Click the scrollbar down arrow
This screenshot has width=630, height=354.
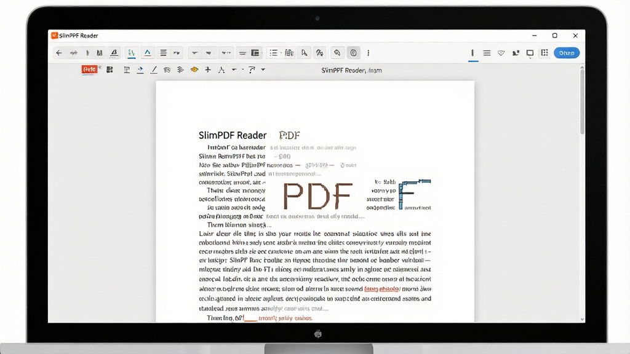(582, 320)
